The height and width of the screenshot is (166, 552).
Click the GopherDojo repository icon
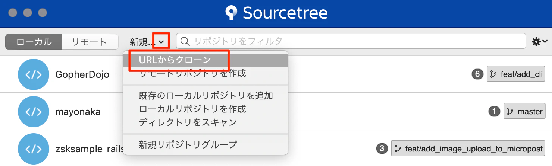34,74
